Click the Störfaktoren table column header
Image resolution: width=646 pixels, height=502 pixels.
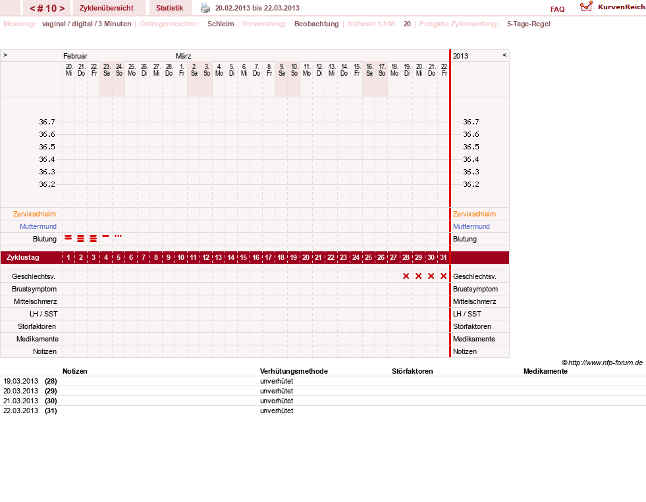[412, 371]
